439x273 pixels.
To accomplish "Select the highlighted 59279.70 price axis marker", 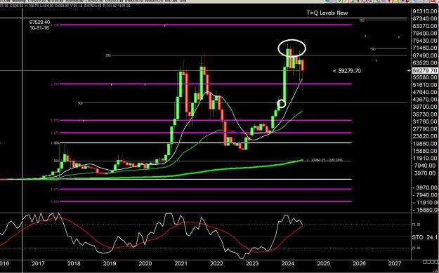I will point(425,70).
